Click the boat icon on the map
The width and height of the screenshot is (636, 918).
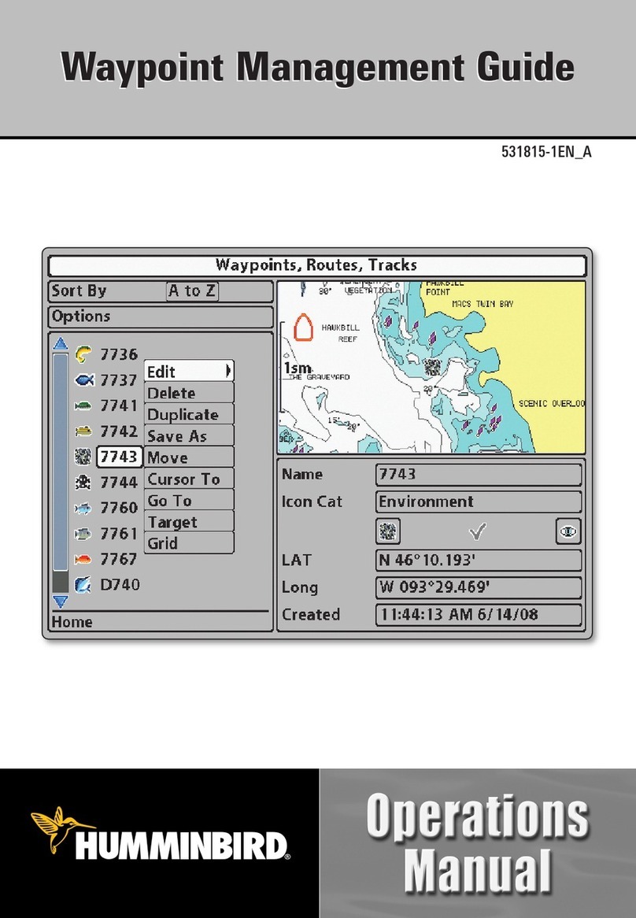pyautogui.click(x=303, y=328)
